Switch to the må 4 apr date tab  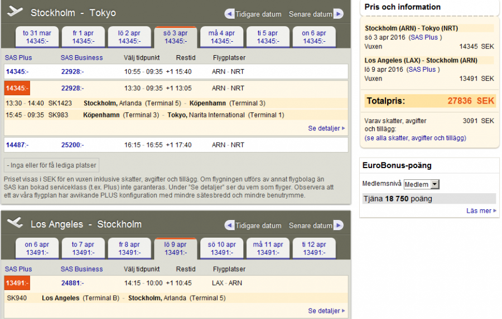(x=221, y=37)
